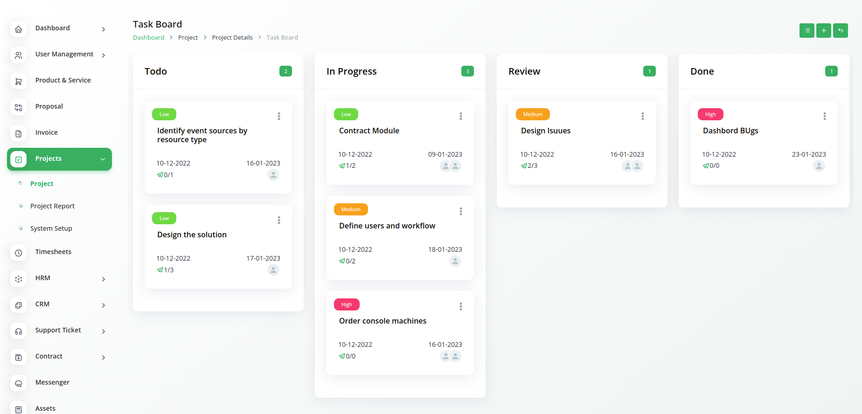This screenshot has height=414, width=862.
Task: Click the Invoice document icon in sidebar
Action: click(19, 133)
